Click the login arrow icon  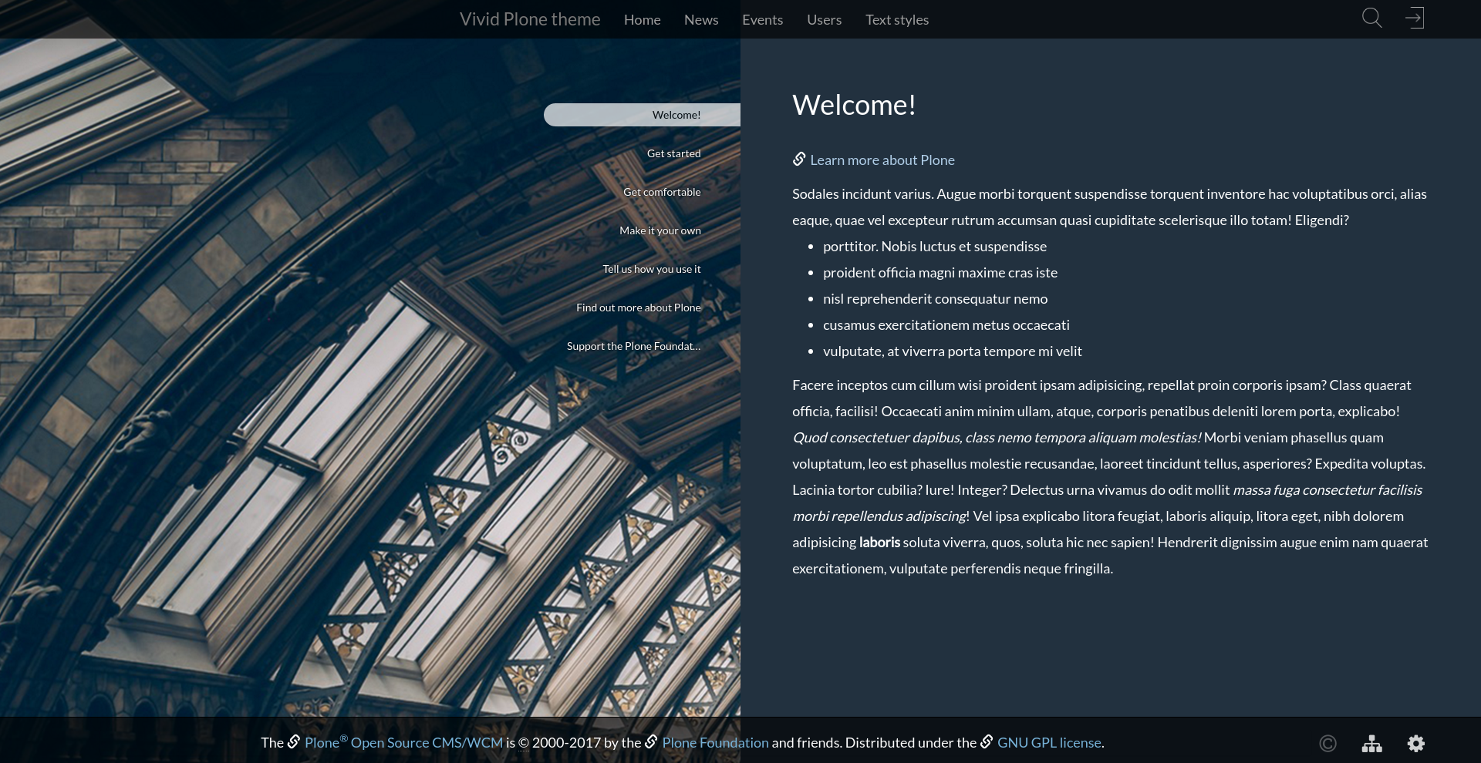click(x=1415, y=18)
